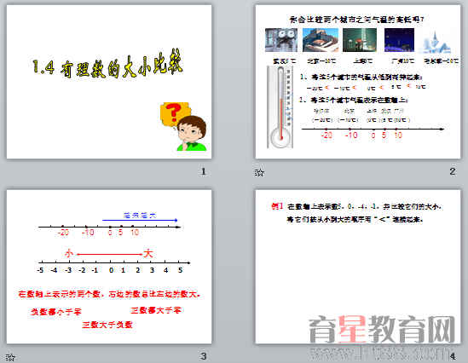Click the question mark bubble on slide 1
Viewport: 468px width, 363px height.
174,113
